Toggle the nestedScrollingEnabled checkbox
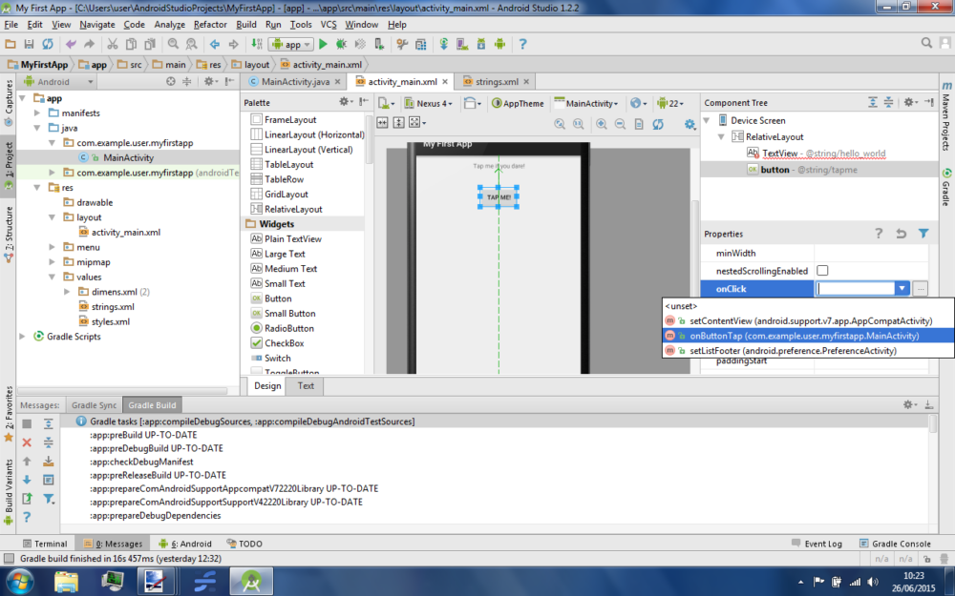Viewport: 955px width, 596px height. pyautogui.click(x=822, y=271)
